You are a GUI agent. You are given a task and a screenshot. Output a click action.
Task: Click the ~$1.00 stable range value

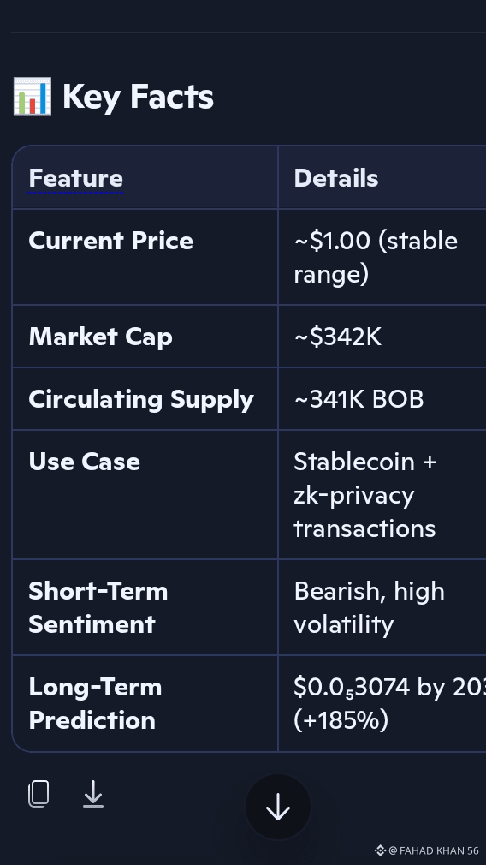pyautogui.click(x=376, y=257)
